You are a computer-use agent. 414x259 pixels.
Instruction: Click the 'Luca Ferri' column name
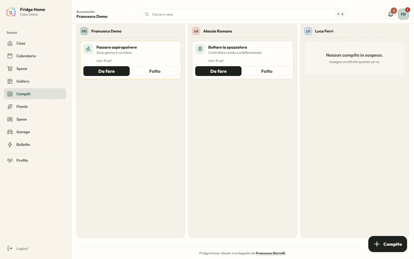coord(324,31)
